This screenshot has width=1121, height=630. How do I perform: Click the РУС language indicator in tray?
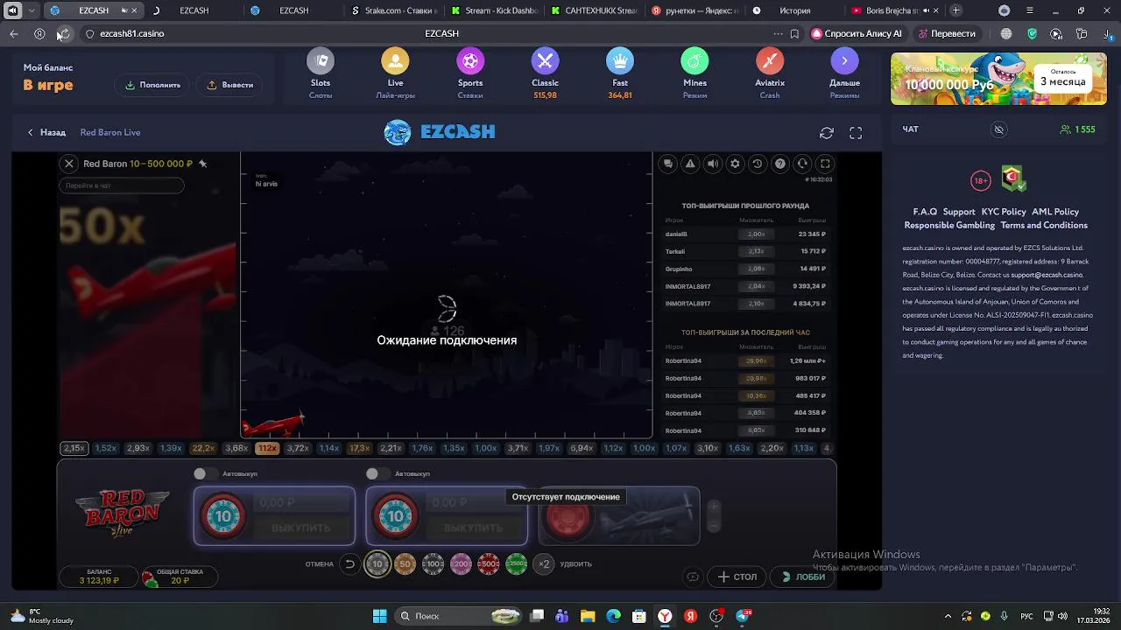1027,616
